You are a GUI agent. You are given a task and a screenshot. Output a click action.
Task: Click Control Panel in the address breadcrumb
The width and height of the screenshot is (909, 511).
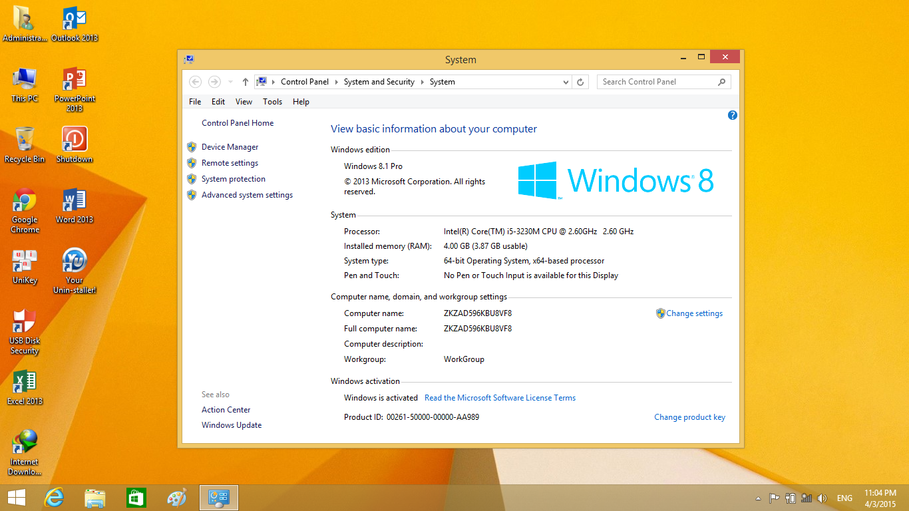[305, 82]
